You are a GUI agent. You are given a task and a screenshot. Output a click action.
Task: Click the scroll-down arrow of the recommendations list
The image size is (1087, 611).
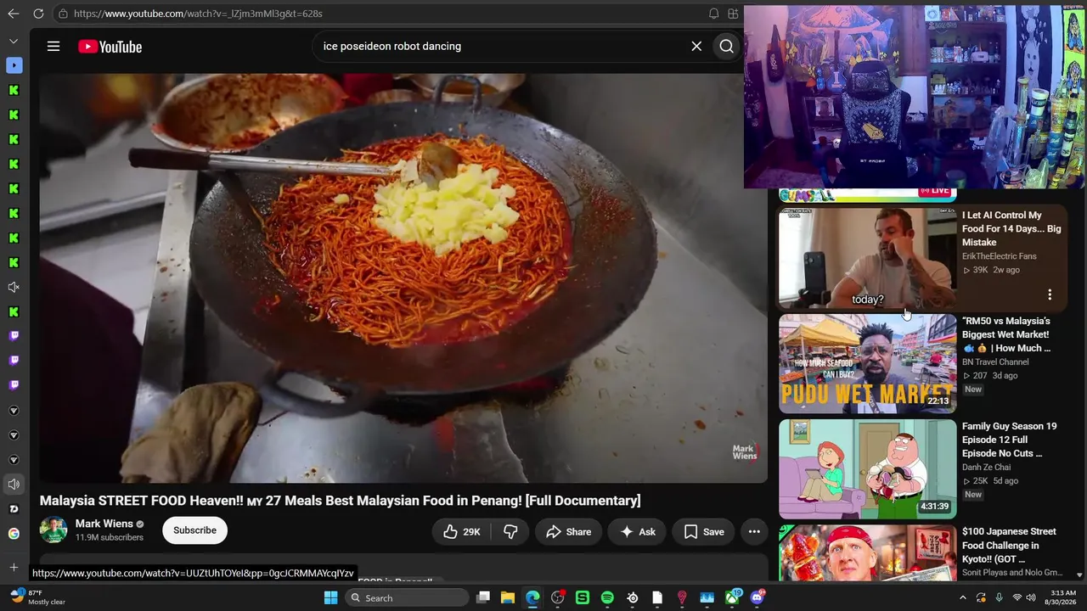[x=1079, y=575]
